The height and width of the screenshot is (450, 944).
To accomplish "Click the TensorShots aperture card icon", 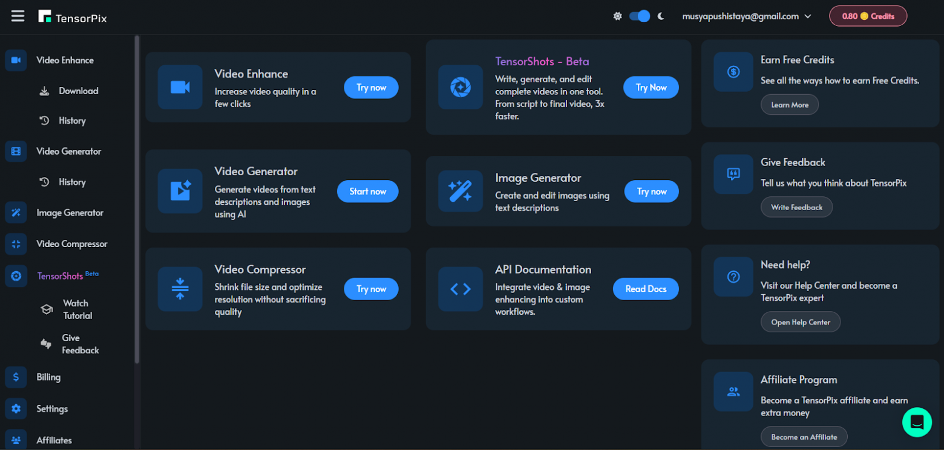I will pos(461,88).
